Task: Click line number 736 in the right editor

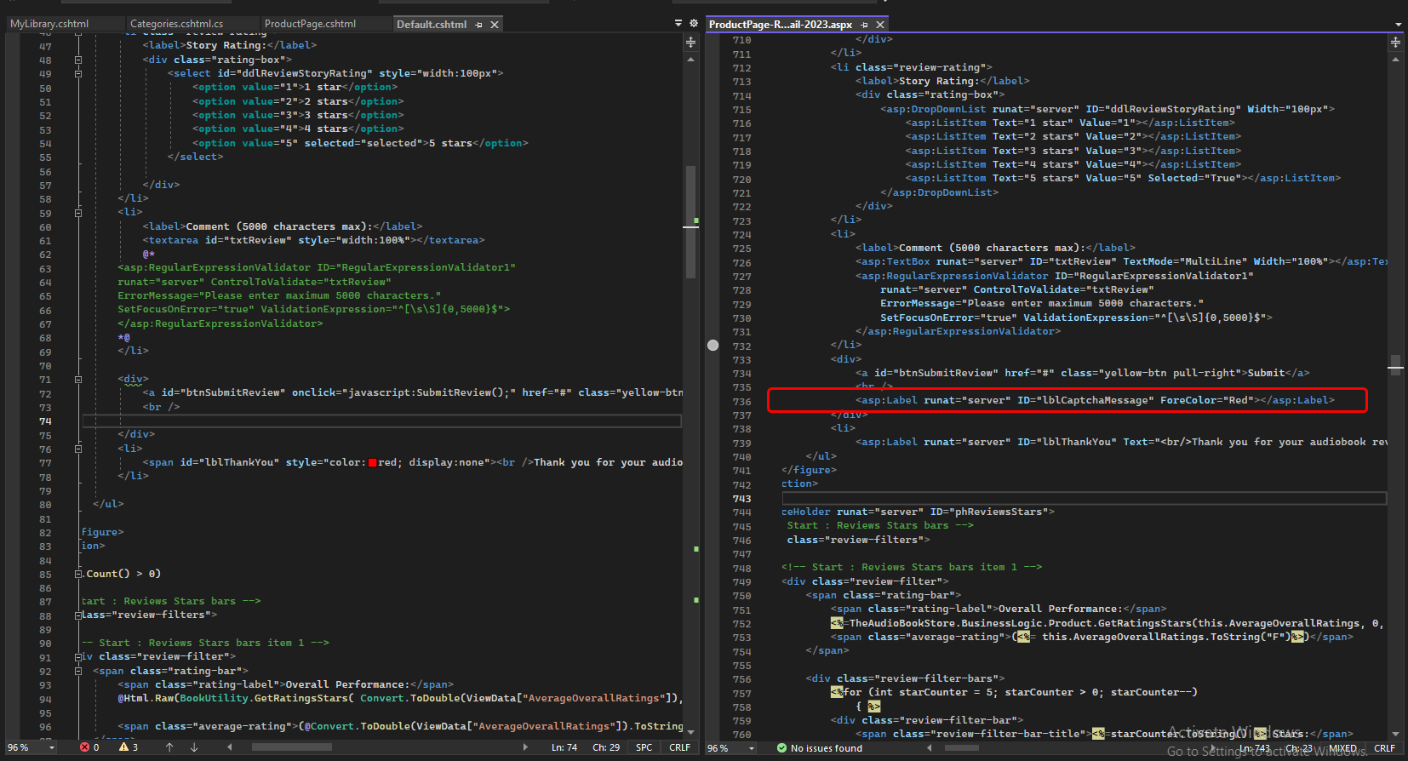Action: click(741, 402)
